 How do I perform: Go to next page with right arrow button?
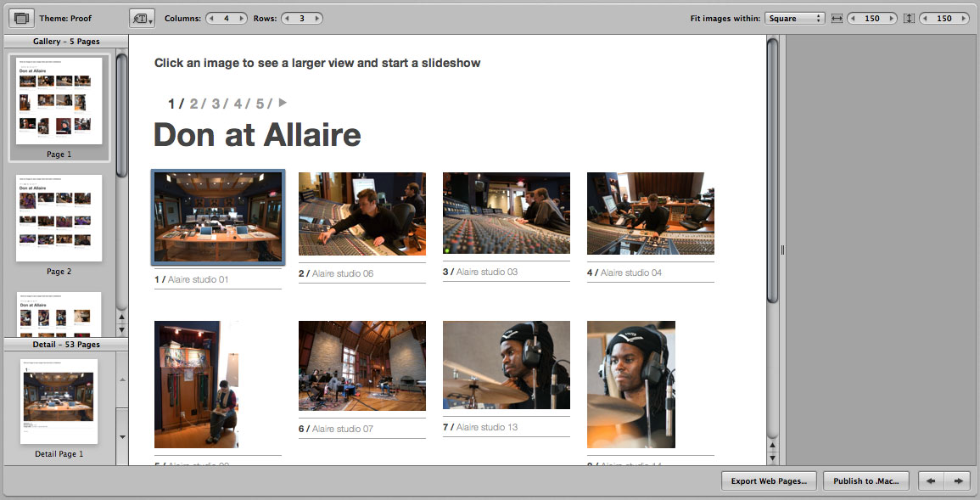[x=957, y=480]
